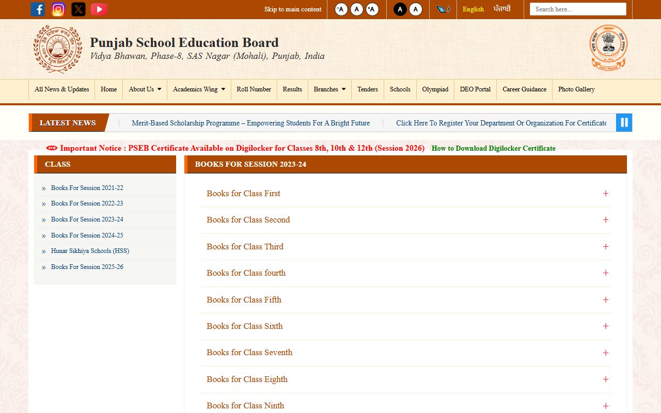Switch language to English
The width and height of the screenshot is (661, 413).
[473, 9]
